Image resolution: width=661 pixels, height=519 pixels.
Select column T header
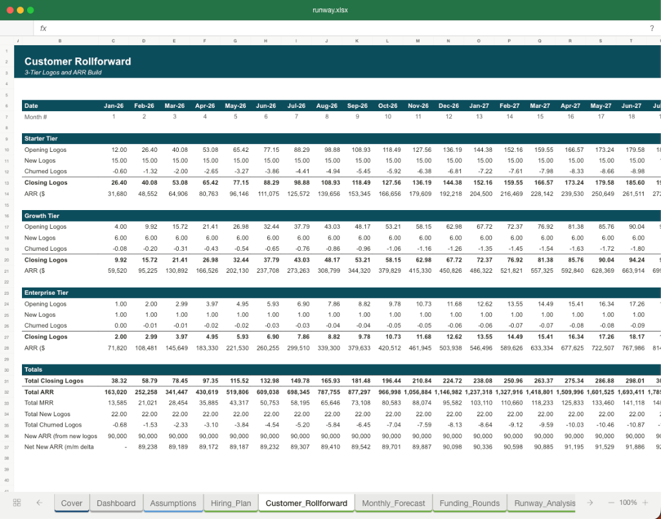pyautogui.click(x=631, y=41)
